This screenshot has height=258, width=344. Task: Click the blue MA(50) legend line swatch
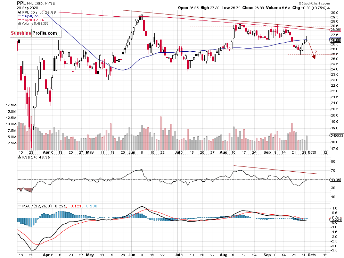pyautogui.click(x=20, y=16)
